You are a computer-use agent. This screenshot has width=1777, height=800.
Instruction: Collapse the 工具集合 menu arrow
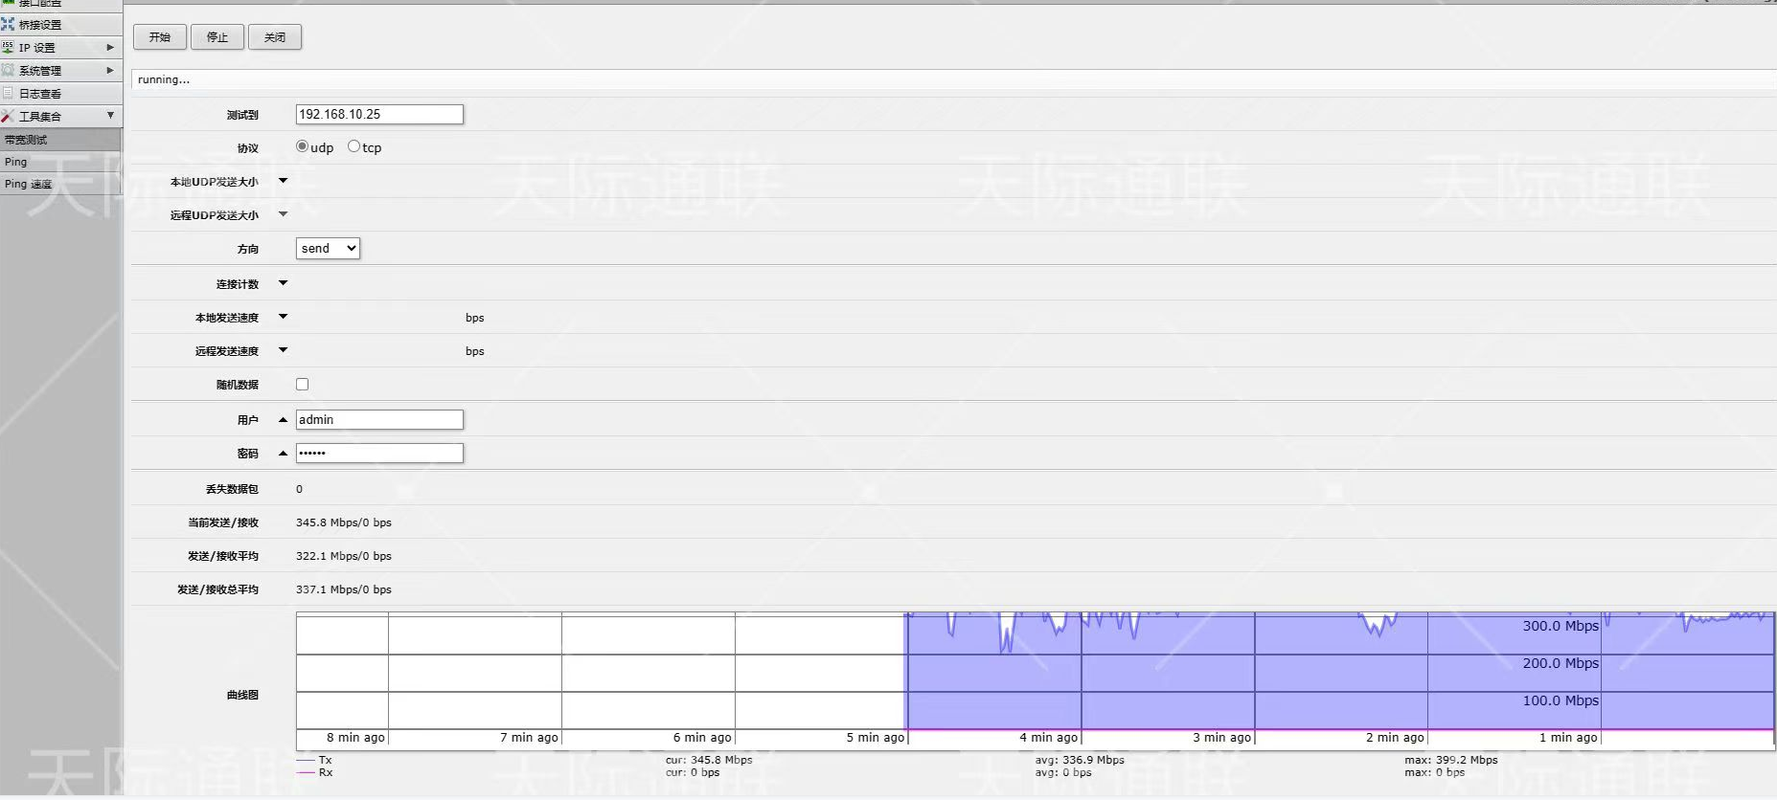pyautogui.click(x=110, y=116)
